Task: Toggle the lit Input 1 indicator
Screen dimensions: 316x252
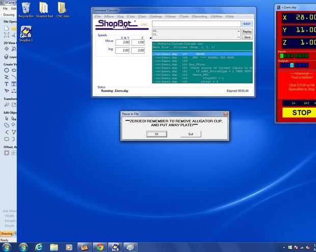Action: (282, 56)
